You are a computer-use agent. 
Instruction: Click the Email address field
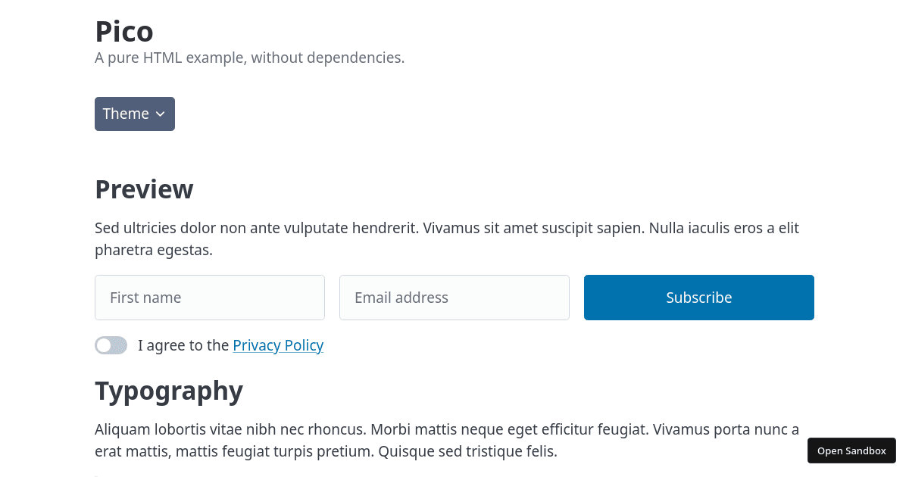(454, 298)
